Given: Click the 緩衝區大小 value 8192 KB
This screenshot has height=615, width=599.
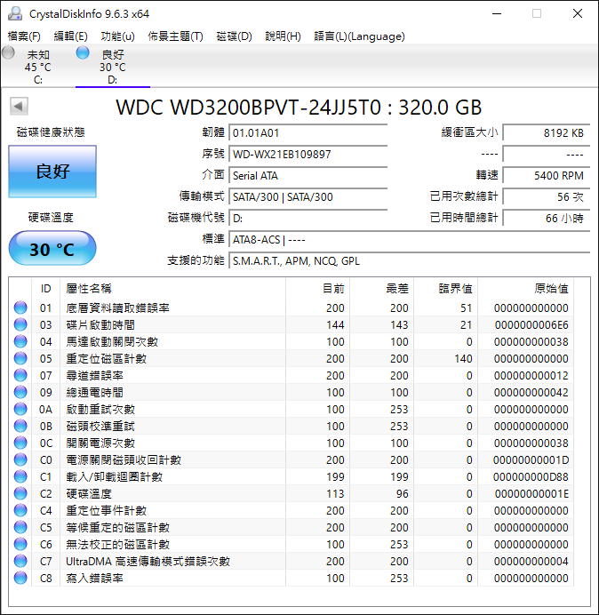Looking at the screenshot, I should (546, 133).
